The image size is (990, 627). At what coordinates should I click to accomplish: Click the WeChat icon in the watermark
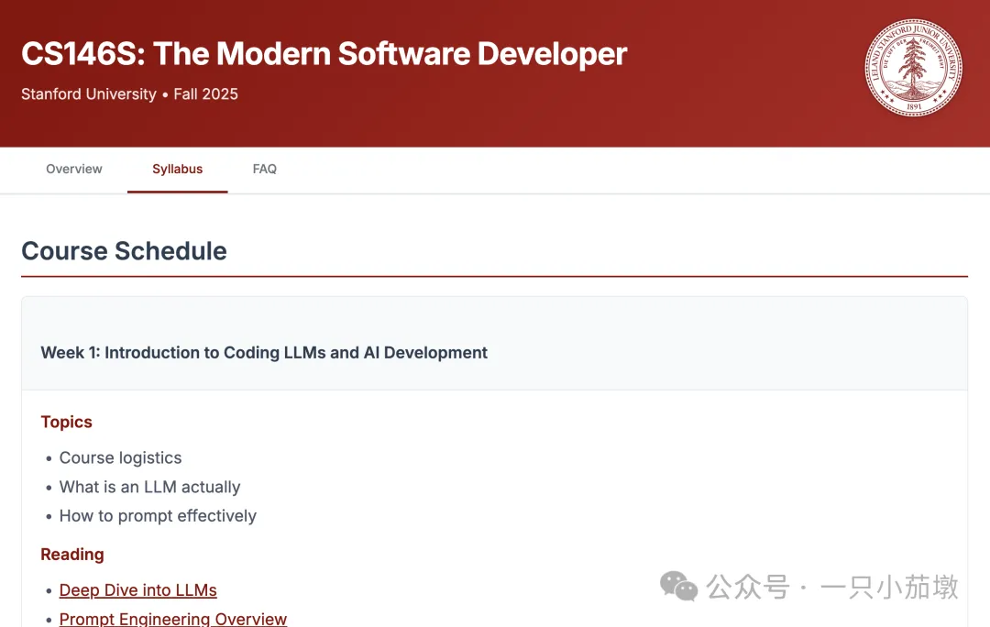tap(679, 587)
